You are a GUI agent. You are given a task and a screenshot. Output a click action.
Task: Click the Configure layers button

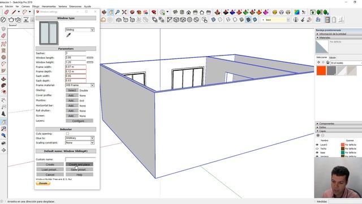(x=79, y=121)
